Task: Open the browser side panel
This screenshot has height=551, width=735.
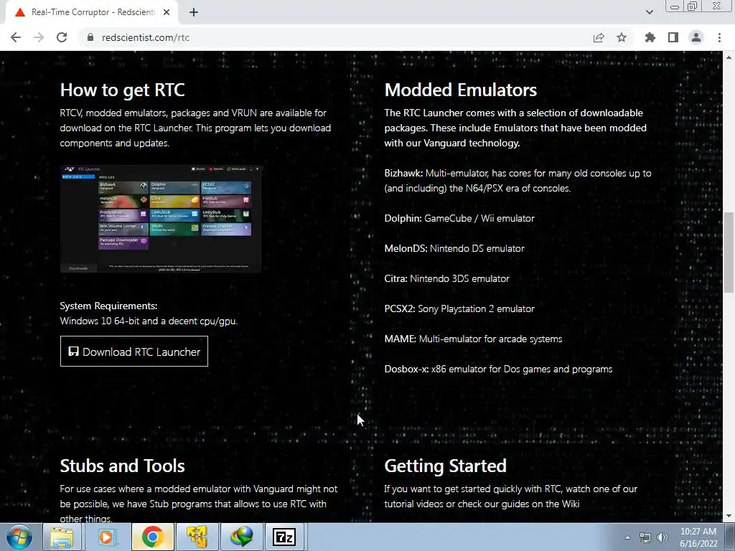Action: pyautogui.click(x=673, y=37)
